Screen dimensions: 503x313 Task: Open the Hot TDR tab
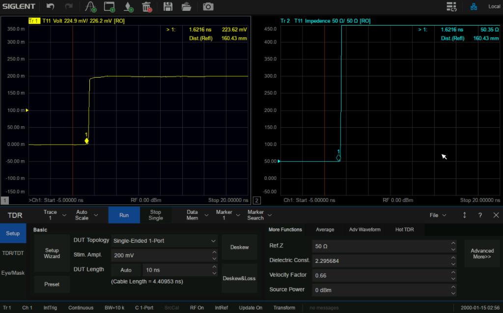tap(404, 229)
